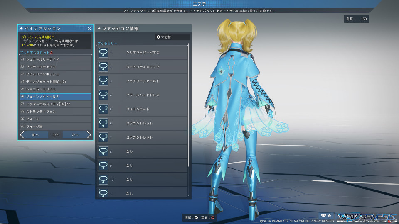Image resolution: width=399 pixels, height=224 pixels.
Task: Click accessory icon in slot 7
Action: click(x=103, y=137)
